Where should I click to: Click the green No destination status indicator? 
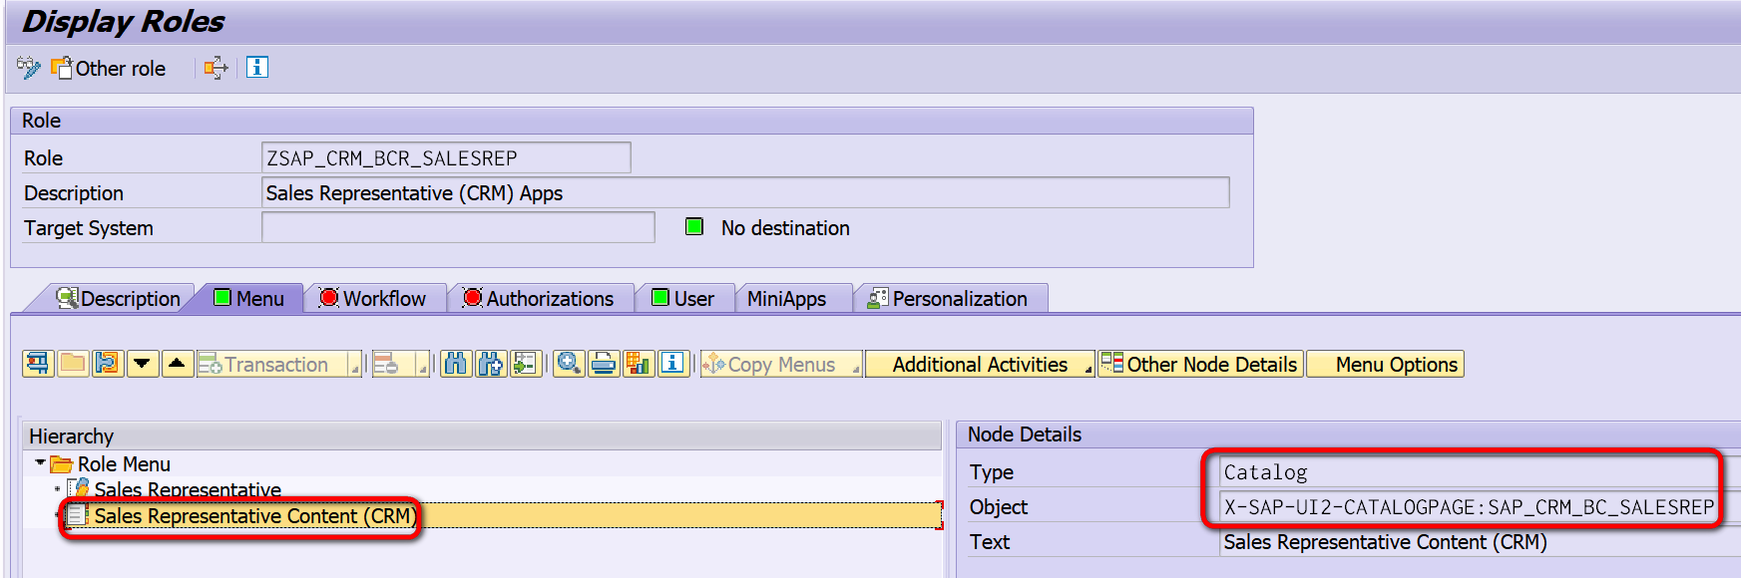click(x=694, y=227)
